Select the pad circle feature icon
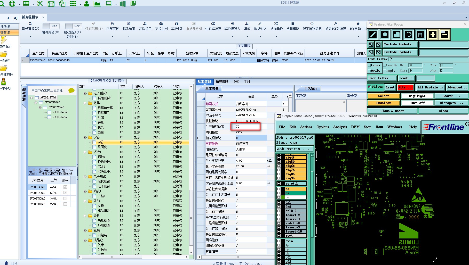Image resolution: width=469 pixels, height=265 pixels. pos(385,35)
